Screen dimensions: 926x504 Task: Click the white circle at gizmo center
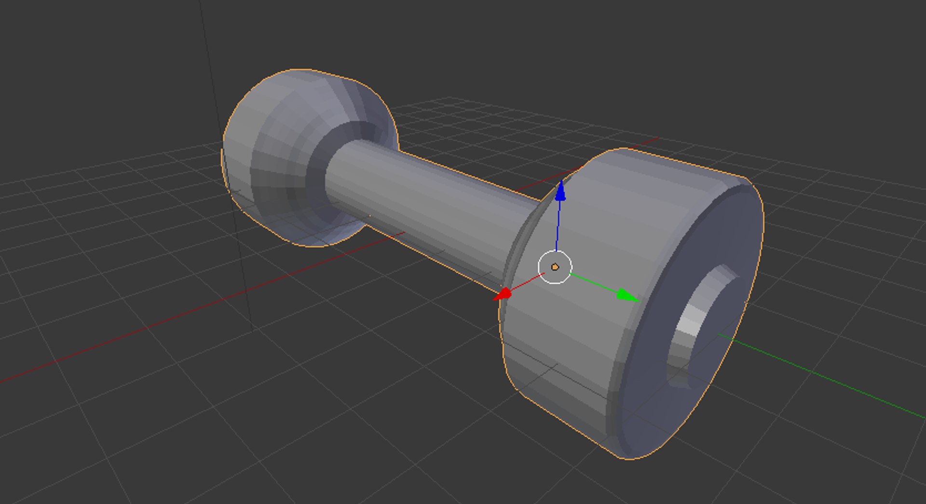point(555,267)
